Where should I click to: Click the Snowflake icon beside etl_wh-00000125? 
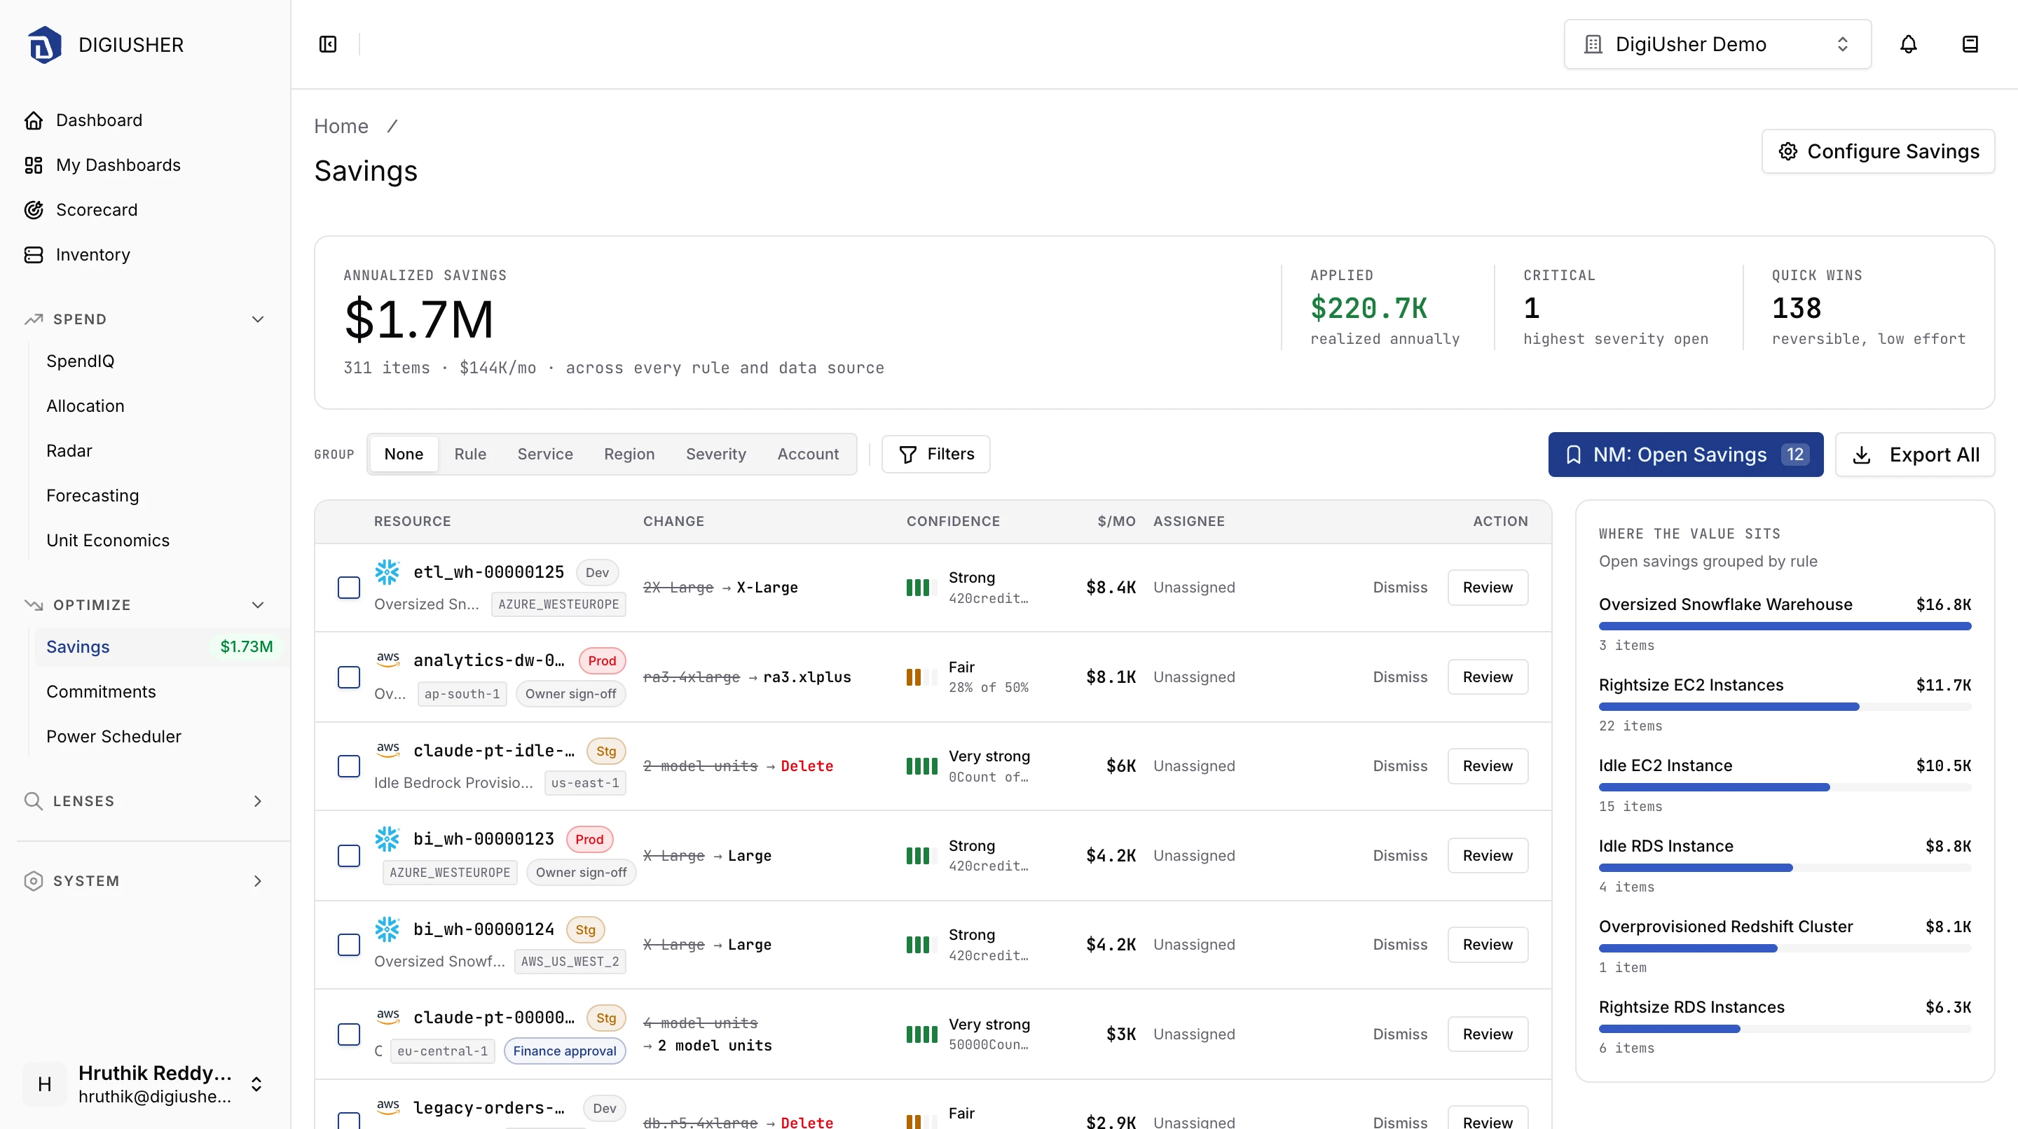[x=387, y=572]
